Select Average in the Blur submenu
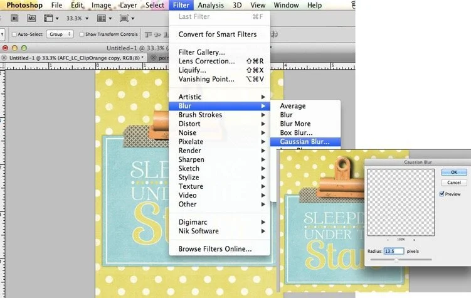The image size is (471, 298). pos(305,106)
